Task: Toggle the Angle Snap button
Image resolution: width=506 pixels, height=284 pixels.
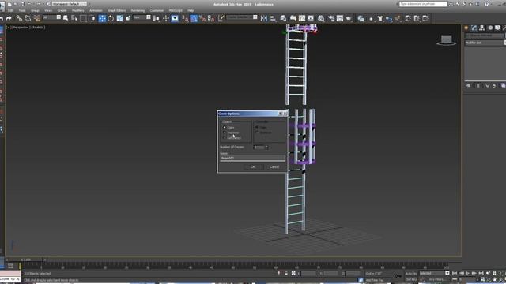Action: [194, 19]
